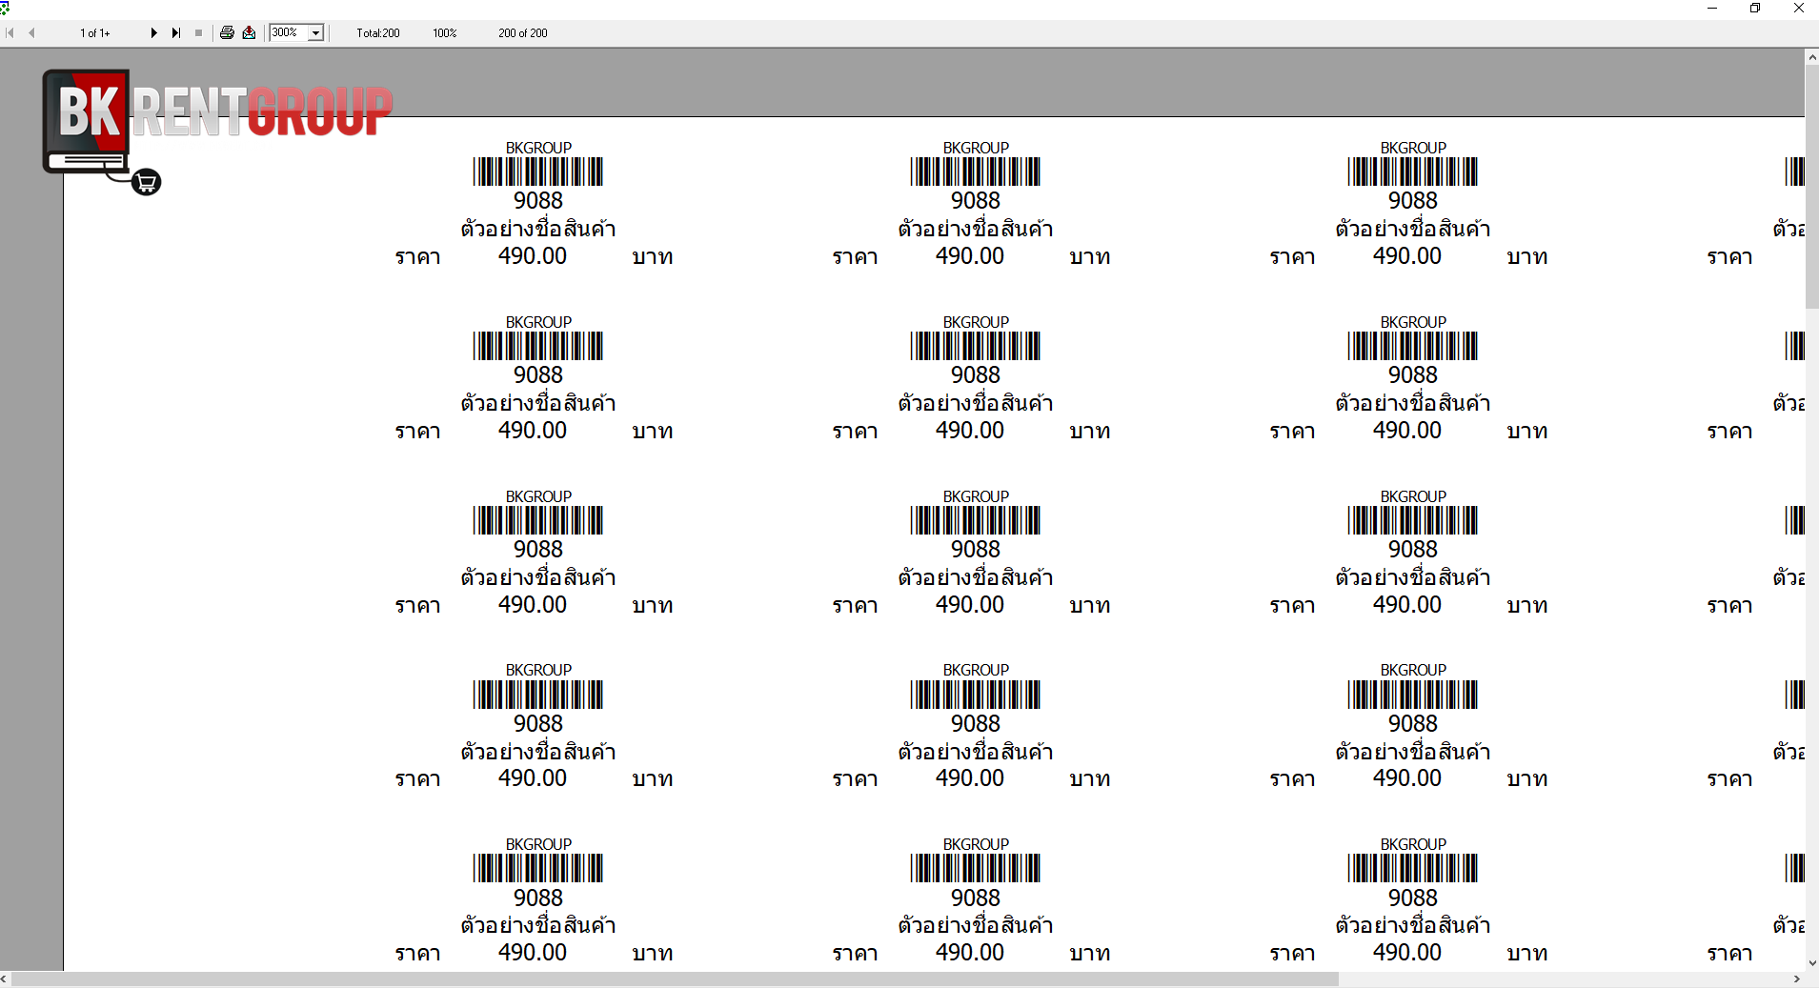The width and height of the screenshot is (1819, 989).
Task: Export the report to file
Action: click(x=249, y=32)
